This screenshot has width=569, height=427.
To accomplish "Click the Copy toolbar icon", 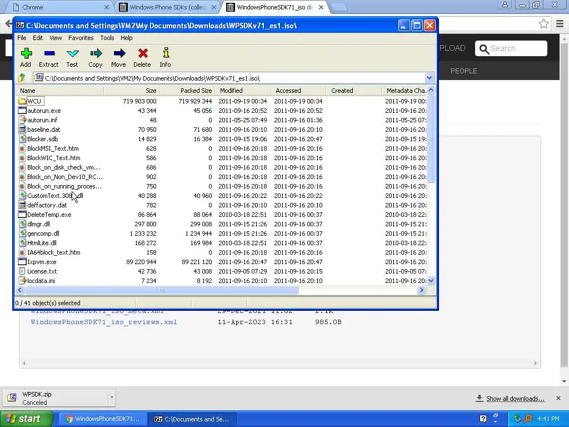I will [x=96, y=54].
